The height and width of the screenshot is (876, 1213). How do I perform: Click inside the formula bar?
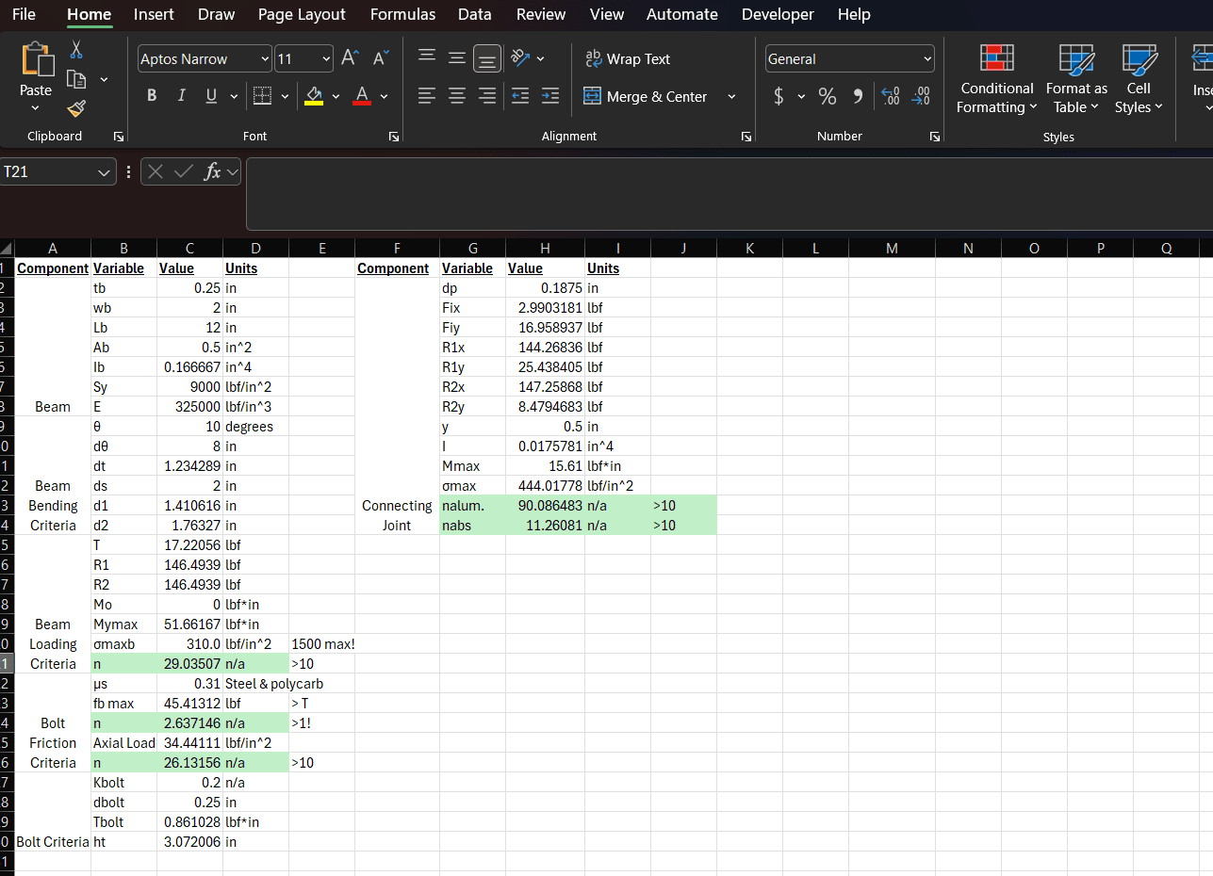(729, 193)
